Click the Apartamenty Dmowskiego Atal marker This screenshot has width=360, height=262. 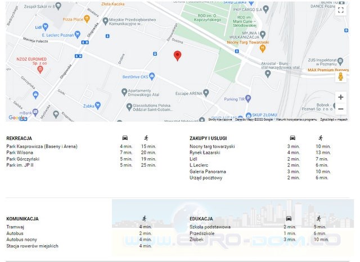coord(124,91)
